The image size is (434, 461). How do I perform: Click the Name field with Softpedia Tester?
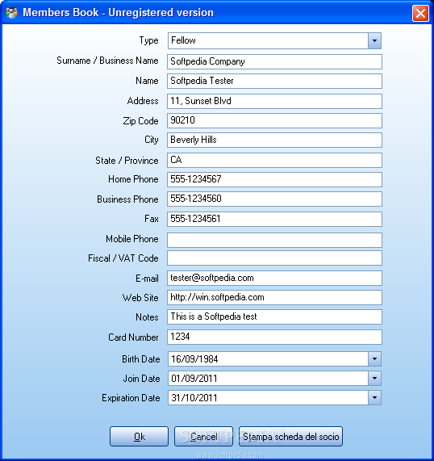274,81
